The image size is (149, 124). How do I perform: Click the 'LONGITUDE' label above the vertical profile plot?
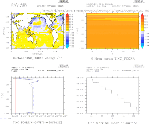tap(23, 67)
